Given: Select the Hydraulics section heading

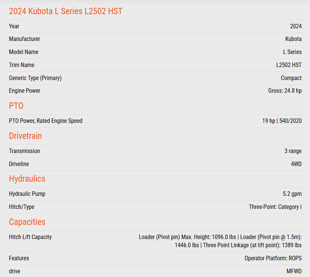Looking at the screenshot, I should click(x=27, y=179).
